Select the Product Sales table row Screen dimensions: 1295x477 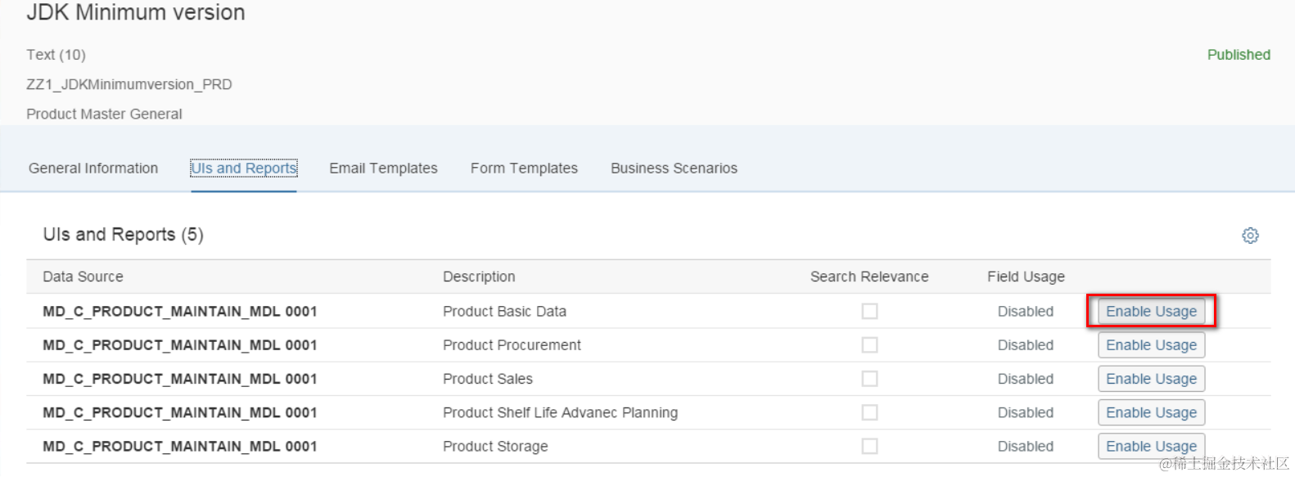coord(487,379)
